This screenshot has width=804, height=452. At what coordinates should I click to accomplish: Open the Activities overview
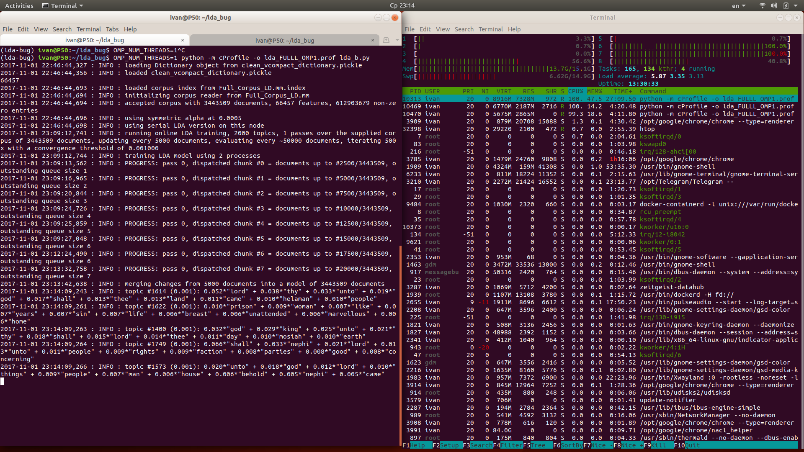pos(19,6)
